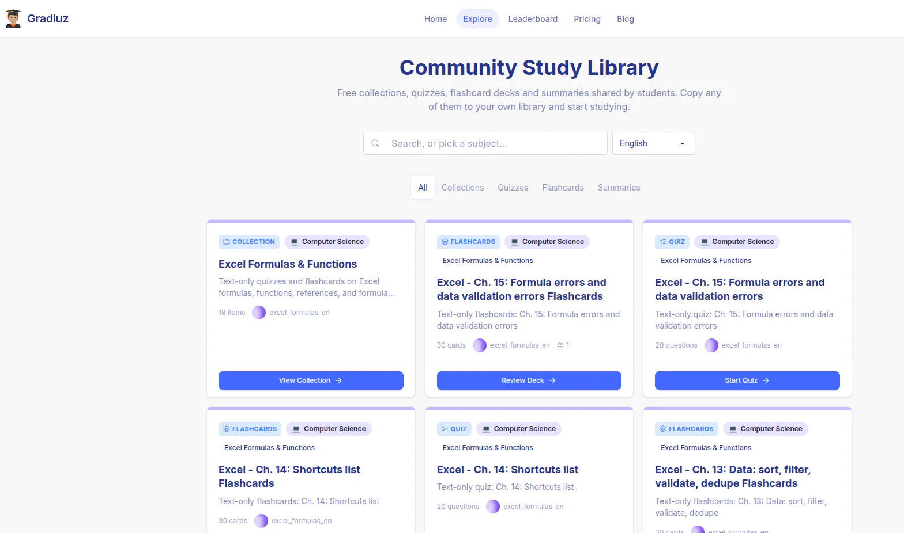Screen dimensions: 904x533
Task: Click Computer Science tag on Ch. 14 quiz card
Action: click(x=519, y=429)
